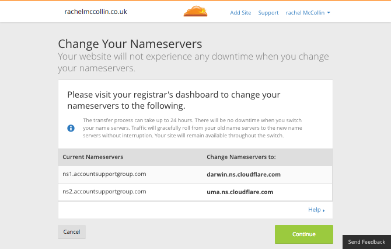Click the Change Your Nameservers heading

coord(130,44)
